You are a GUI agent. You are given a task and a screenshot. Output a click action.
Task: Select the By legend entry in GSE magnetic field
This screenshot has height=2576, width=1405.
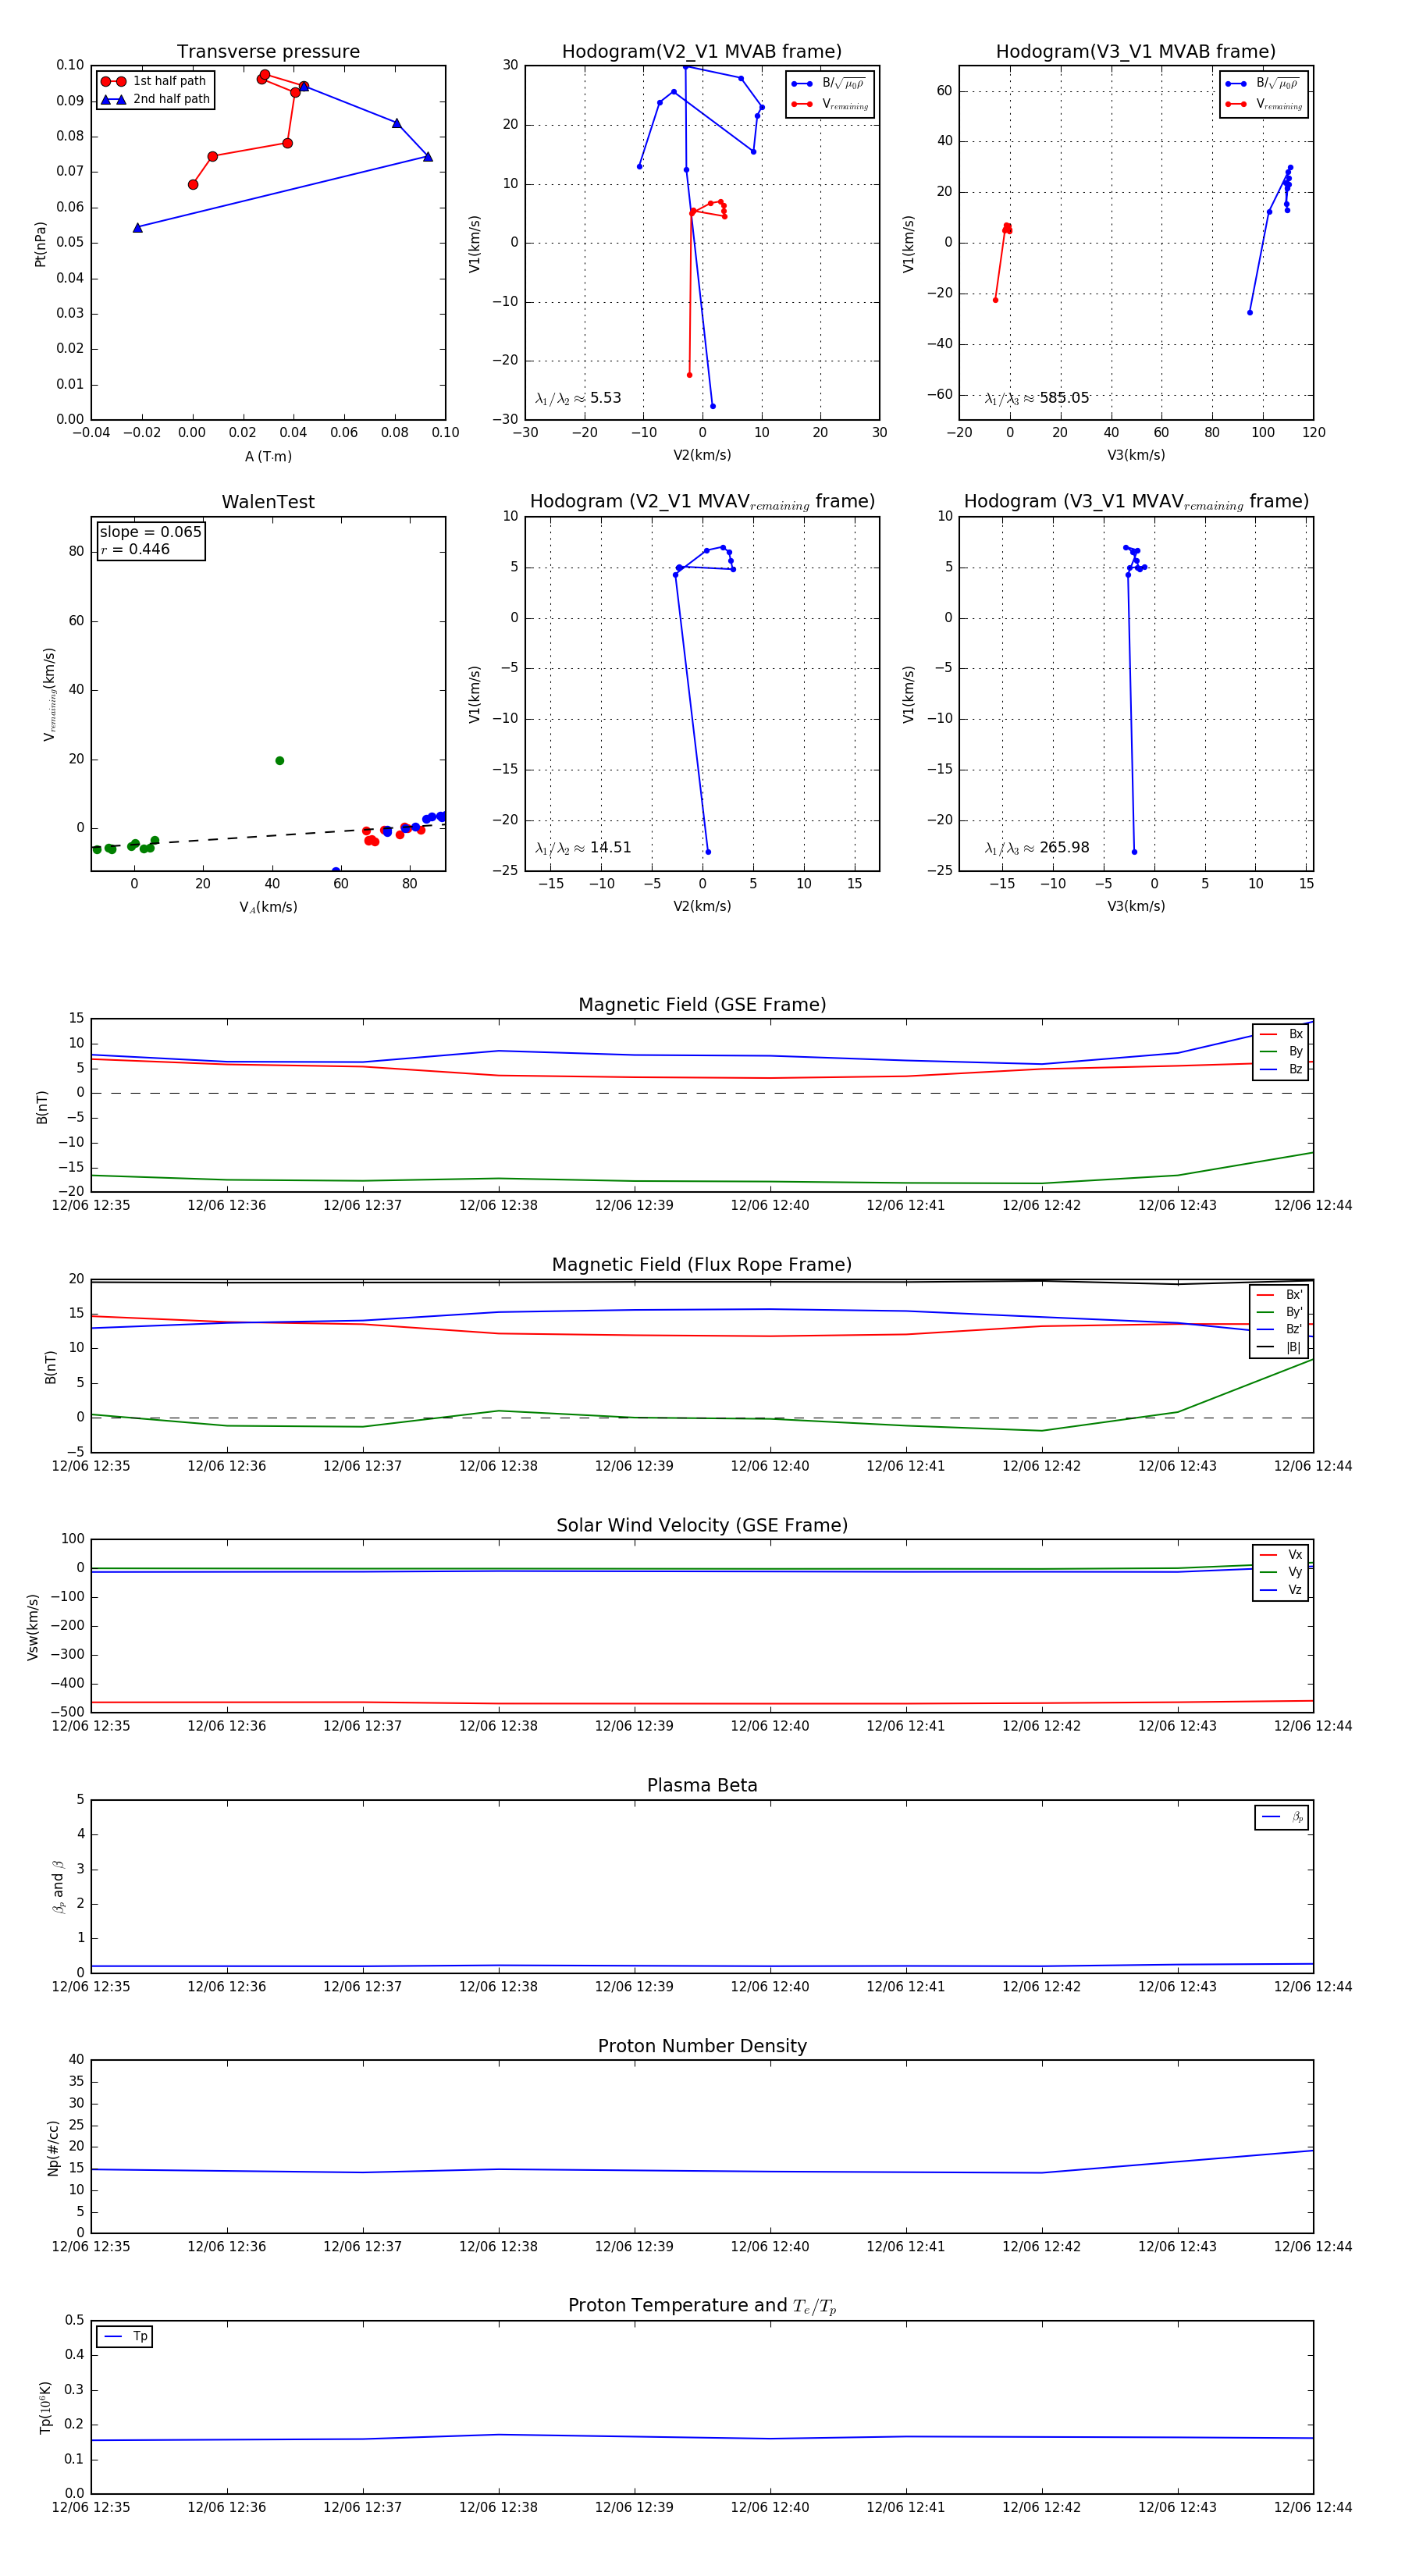pyautogui.click(x=1281, y=1052)
